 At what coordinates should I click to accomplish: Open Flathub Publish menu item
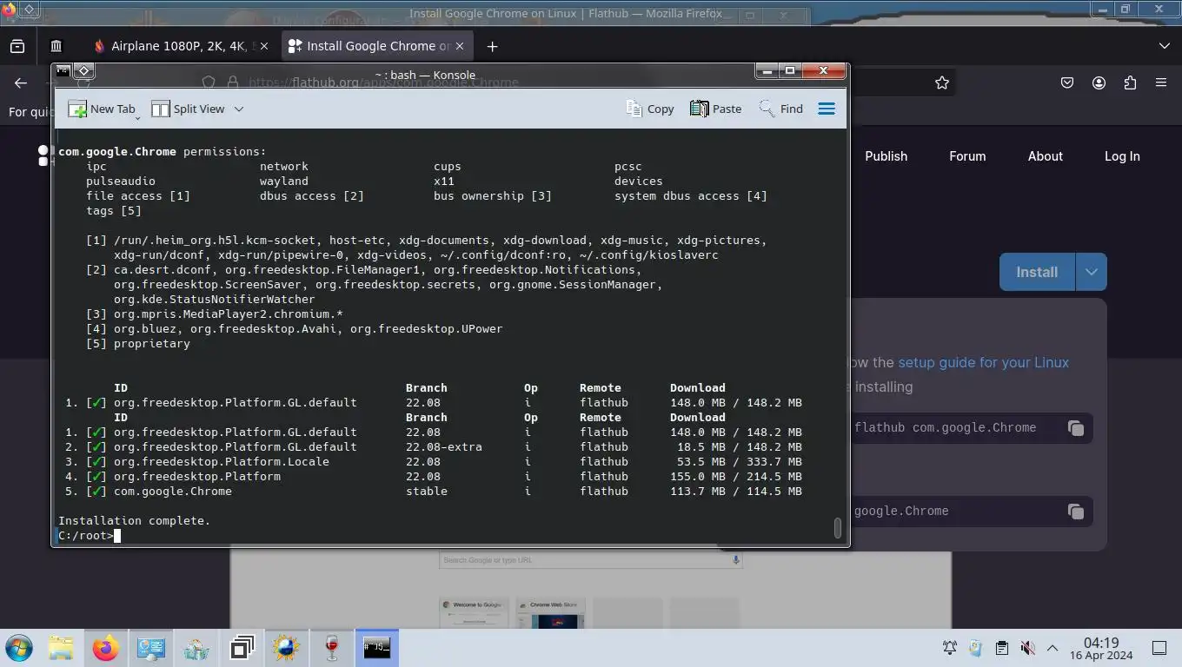886,156
